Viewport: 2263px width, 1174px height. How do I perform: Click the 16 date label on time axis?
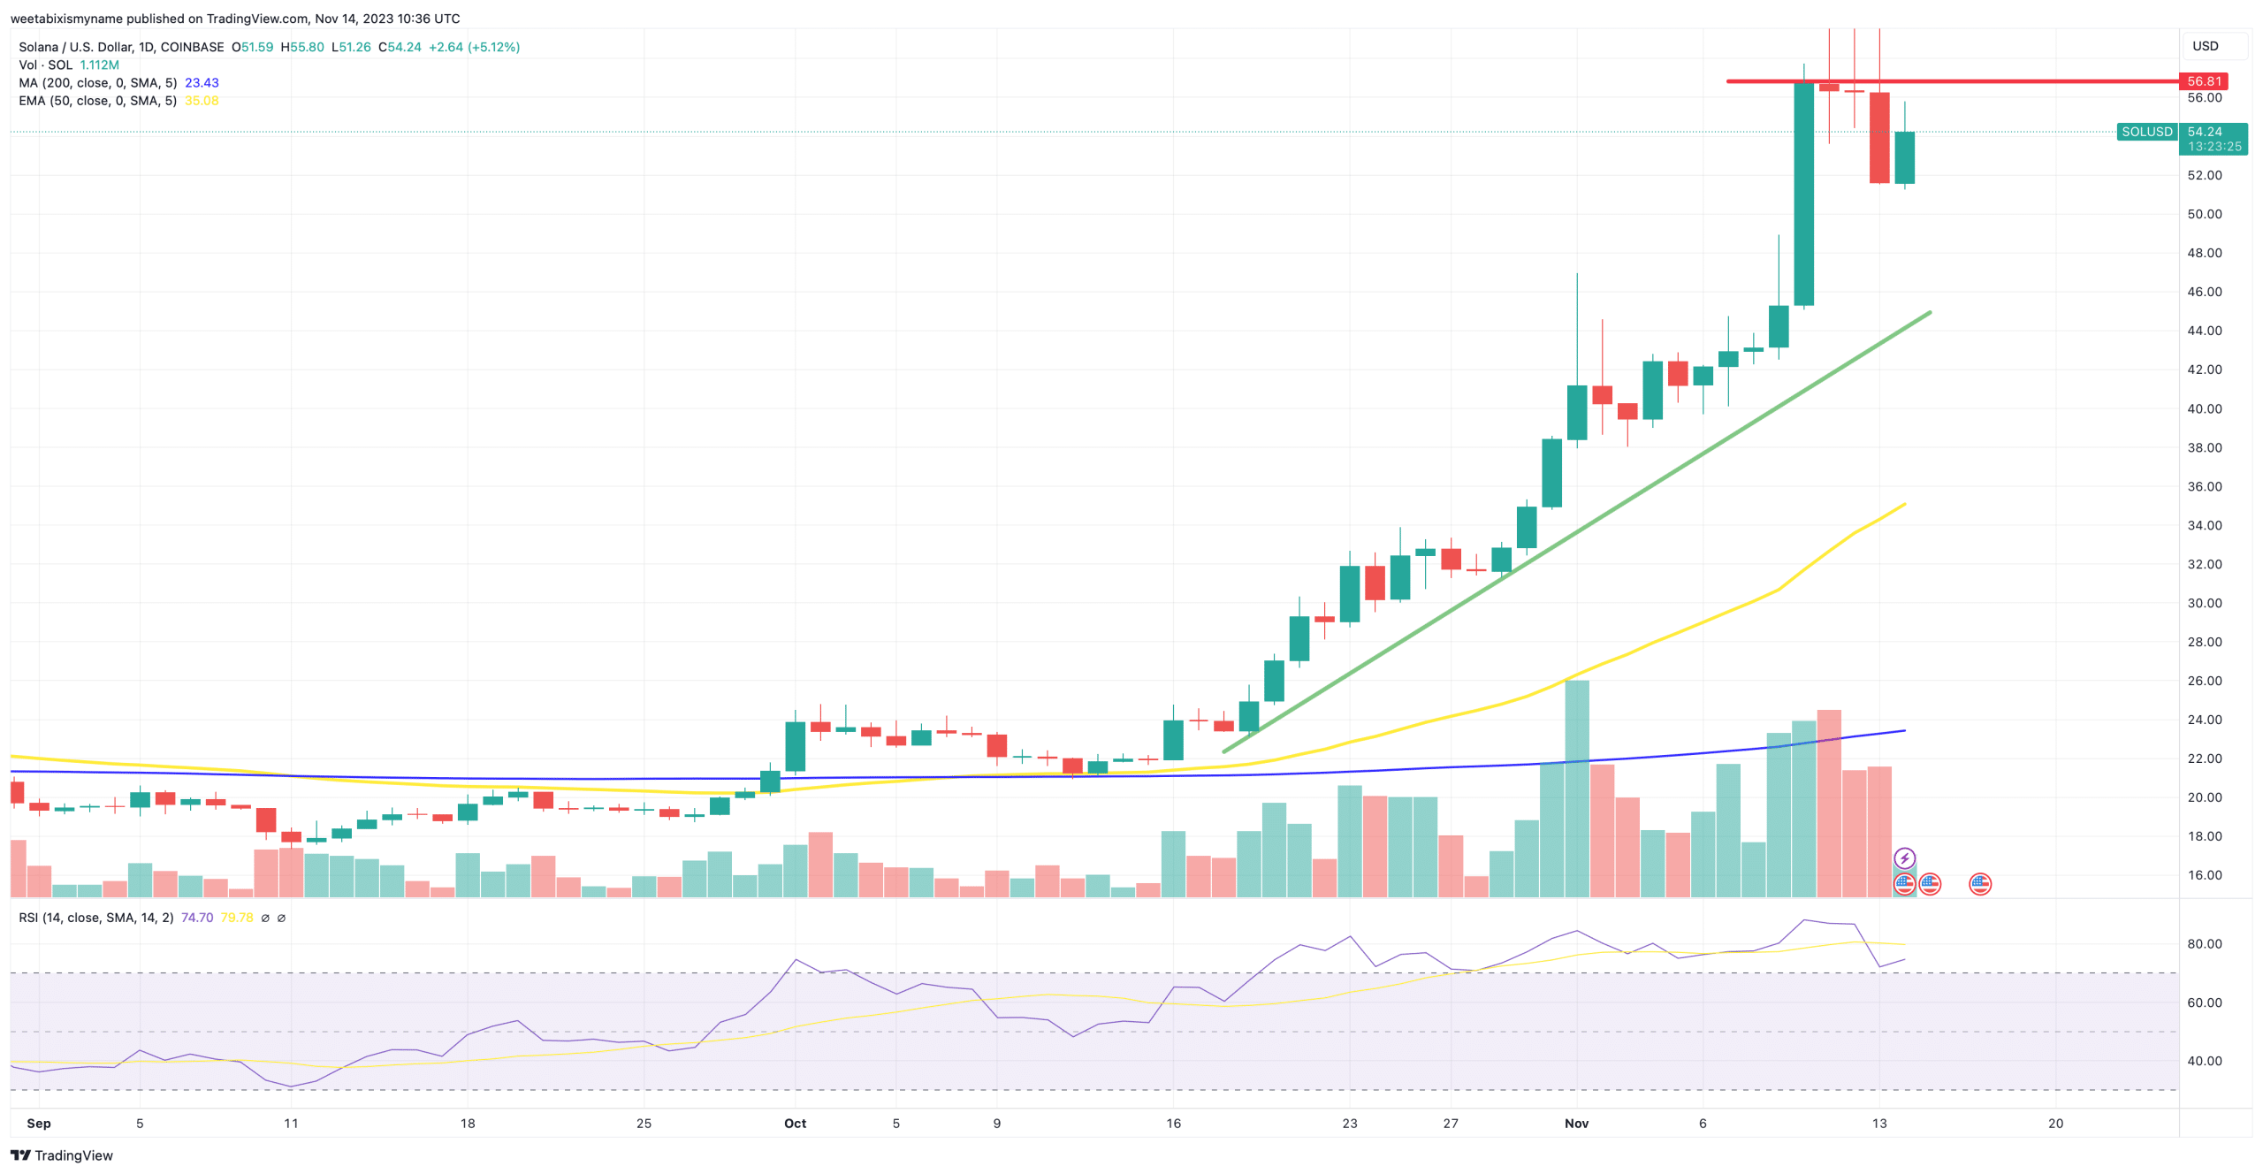tap(1173, 1123)
